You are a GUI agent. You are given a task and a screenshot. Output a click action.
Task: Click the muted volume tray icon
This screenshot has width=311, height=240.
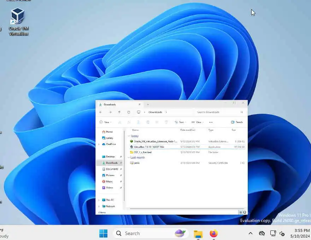[282, 233]
